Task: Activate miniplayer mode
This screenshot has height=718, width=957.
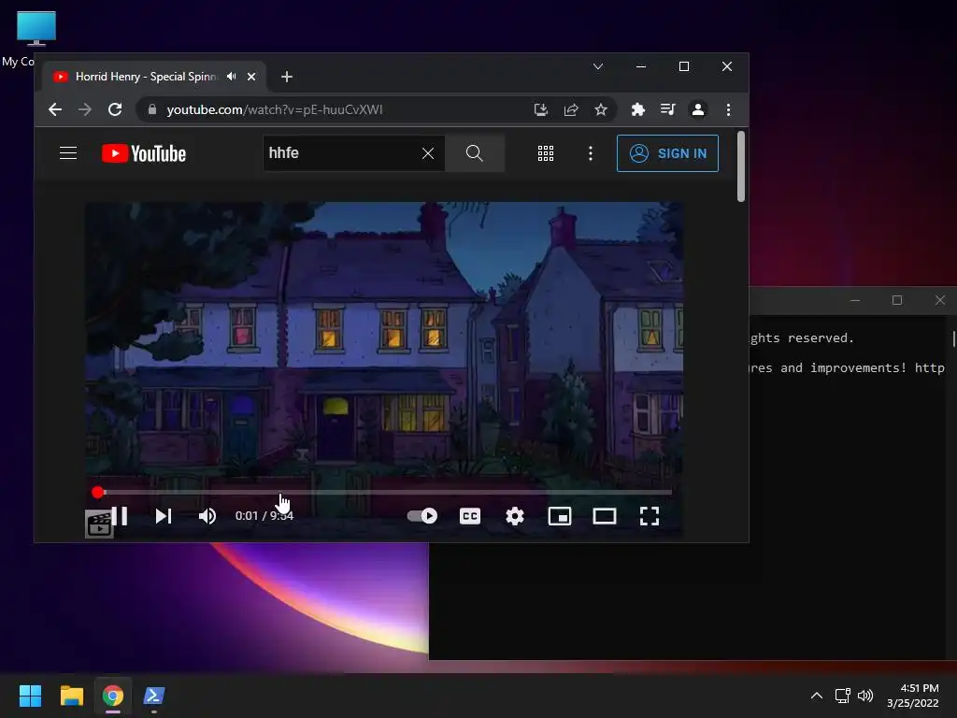Action: [560, 516]
